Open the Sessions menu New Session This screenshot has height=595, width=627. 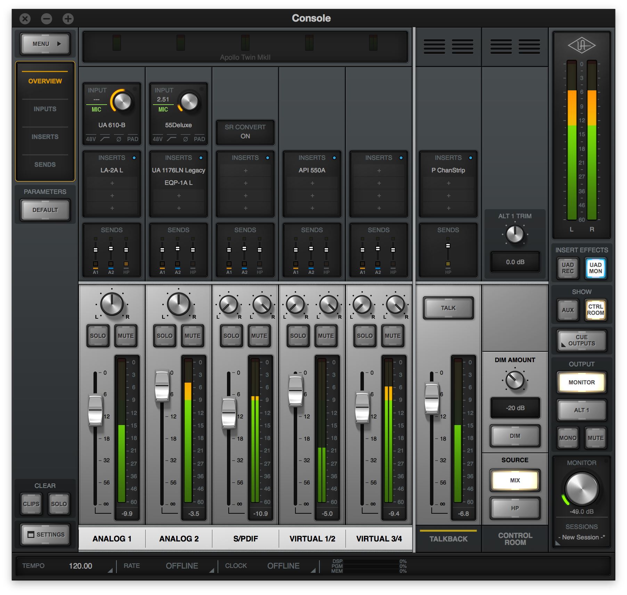tap(581, 537)
